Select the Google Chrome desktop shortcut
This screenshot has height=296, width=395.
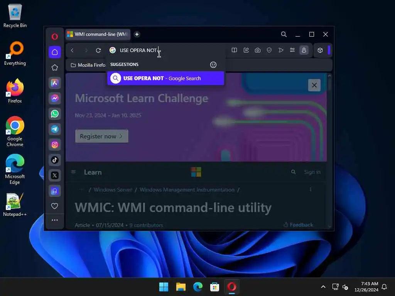click(15, 131)
